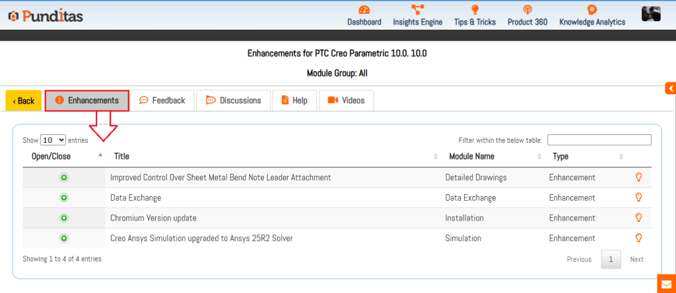This screenshot has width=676, height=293.
Task: Open Knowledge Analytics section
Action: pyautogui.click(x=592, y=15)
